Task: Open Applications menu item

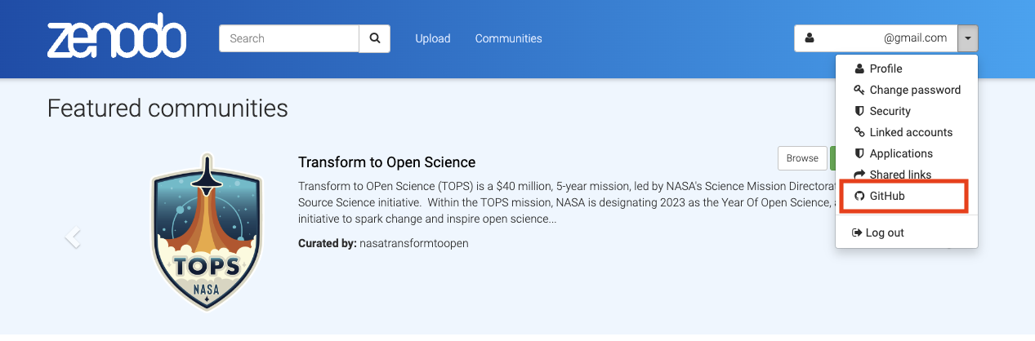Action: [907, 153]
